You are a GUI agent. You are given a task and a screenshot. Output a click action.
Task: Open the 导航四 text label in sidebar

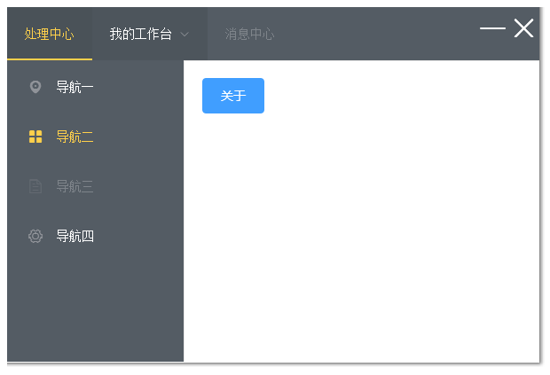(75, 236)
